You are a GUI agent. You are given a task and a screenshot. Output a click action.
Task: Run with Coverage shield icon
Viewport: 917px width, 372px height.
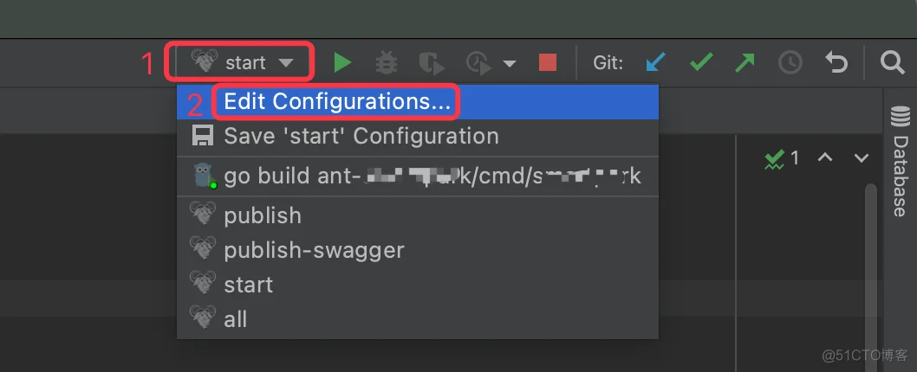432,63
